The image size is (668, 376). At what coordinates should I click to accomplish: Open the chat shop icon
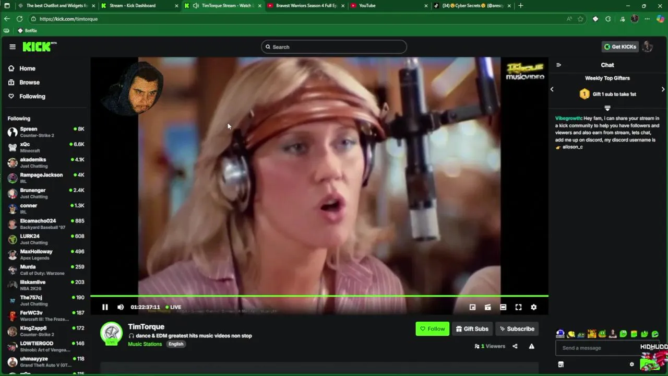click(x=561, y=365)
